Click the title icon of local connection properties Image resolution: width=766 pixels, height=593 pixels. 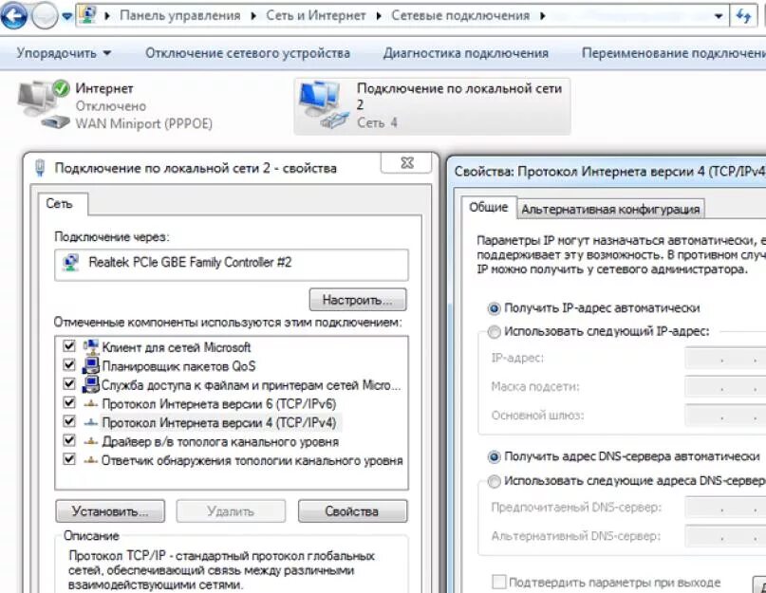(41, 168)
